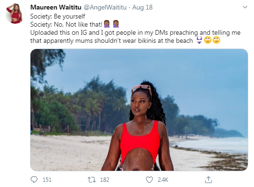Click the reply speech bubble icon
The image size is (254, 187).
pyautogui.click(x=34, y=179)
